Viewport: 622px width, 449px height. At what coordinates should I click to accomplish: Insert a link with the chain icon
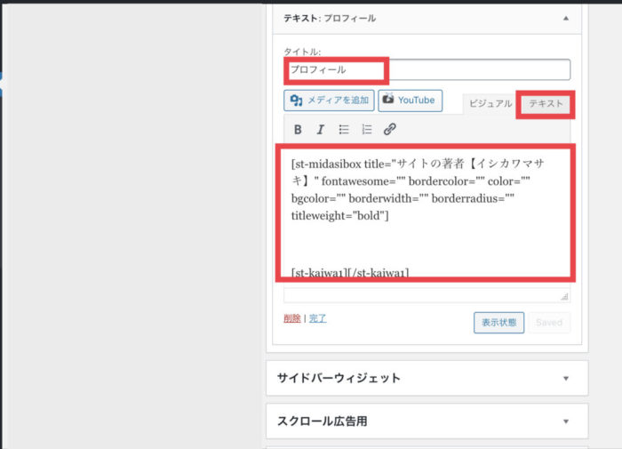pyautogui.click(x=389, y=130)
